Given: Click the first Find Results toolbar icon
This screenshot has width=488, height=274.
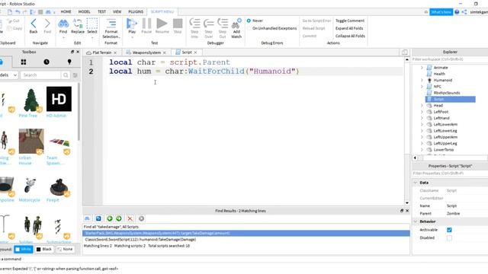Looking at the screenshot, I should point(87,218).
